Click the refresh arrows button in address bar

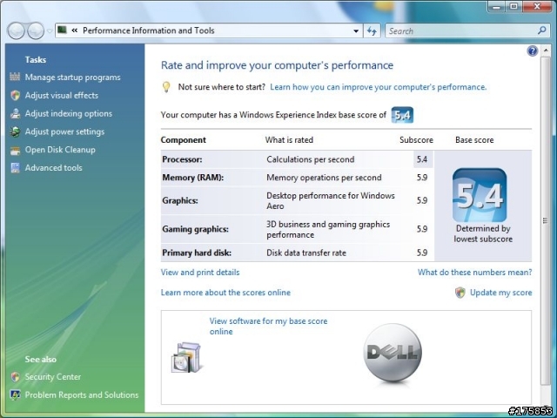click(372, 31)
